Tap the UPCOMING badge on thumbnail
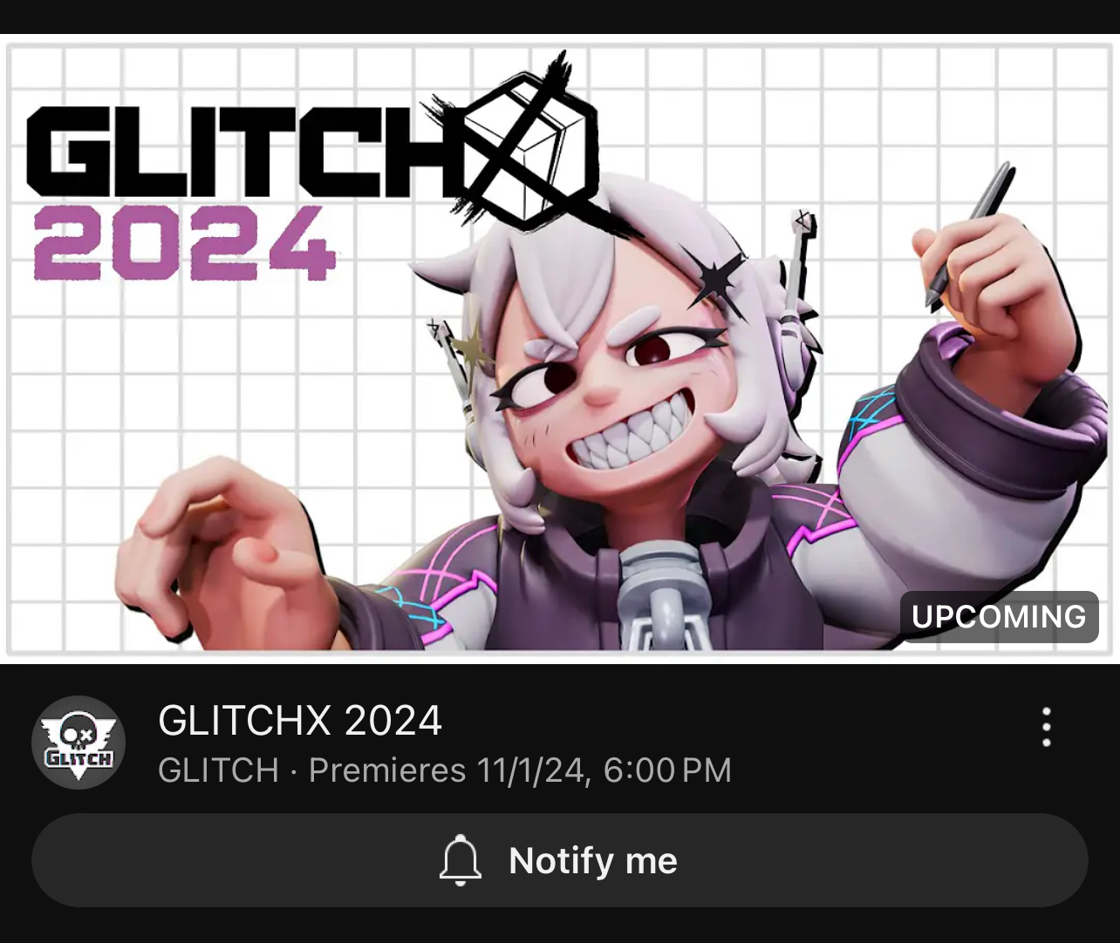The width and height of the screenshot is (1120, 943). click(999, 617)
